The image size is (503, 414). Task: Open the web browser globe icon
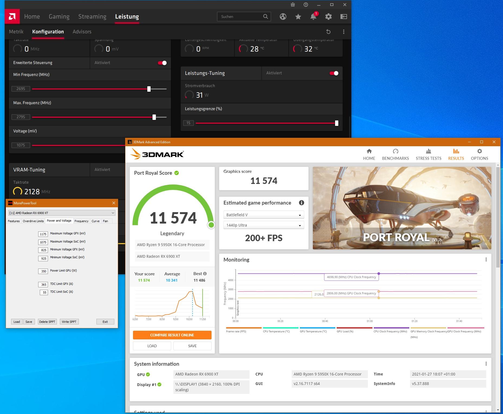coord(283,17)
